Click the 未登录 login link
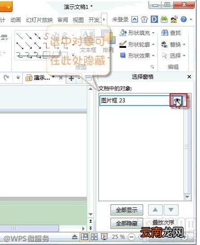Screen dimensions: 200x245 click(x=120, y=20)
